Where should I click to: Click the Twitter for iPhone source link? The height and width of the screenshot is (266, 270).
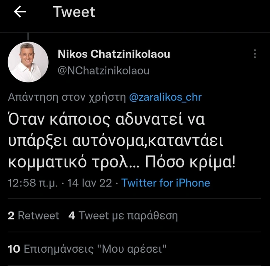pos(166,183)
